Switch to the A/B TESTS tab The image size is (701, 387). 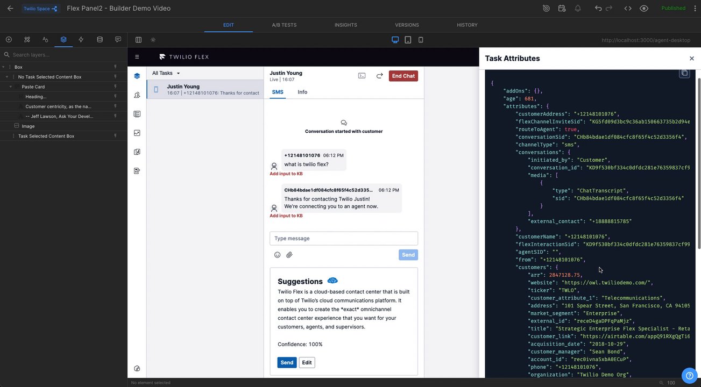(x=284, y=25)
